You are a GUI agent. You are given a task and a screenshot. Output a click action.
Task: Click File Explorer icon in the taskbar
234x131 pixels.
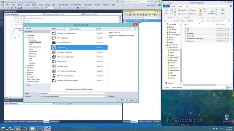[33, 128]
